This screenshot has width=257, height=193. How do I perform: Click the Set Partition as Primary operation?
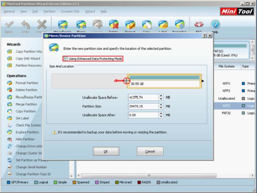(28, 160)
